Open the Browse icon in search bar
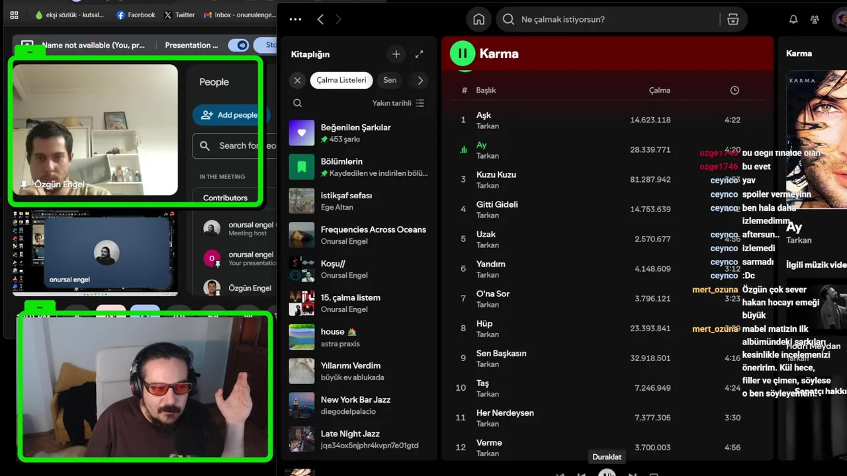 pos(733,19)
